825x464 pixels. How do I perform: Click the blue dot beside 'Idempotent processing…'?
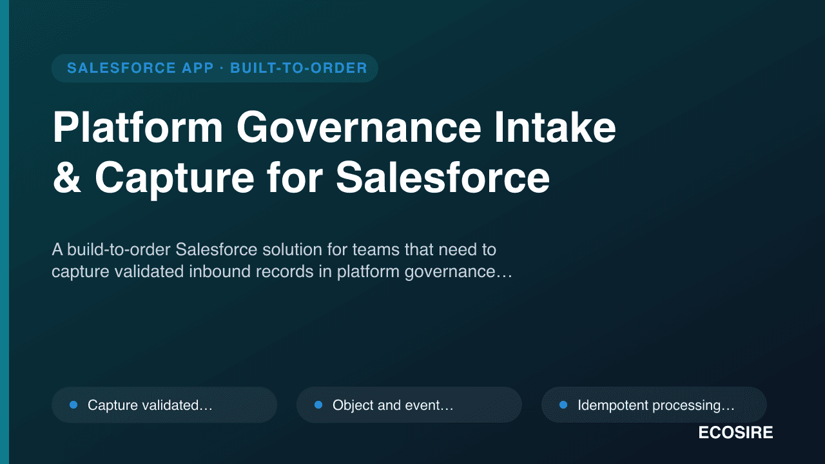563,405
